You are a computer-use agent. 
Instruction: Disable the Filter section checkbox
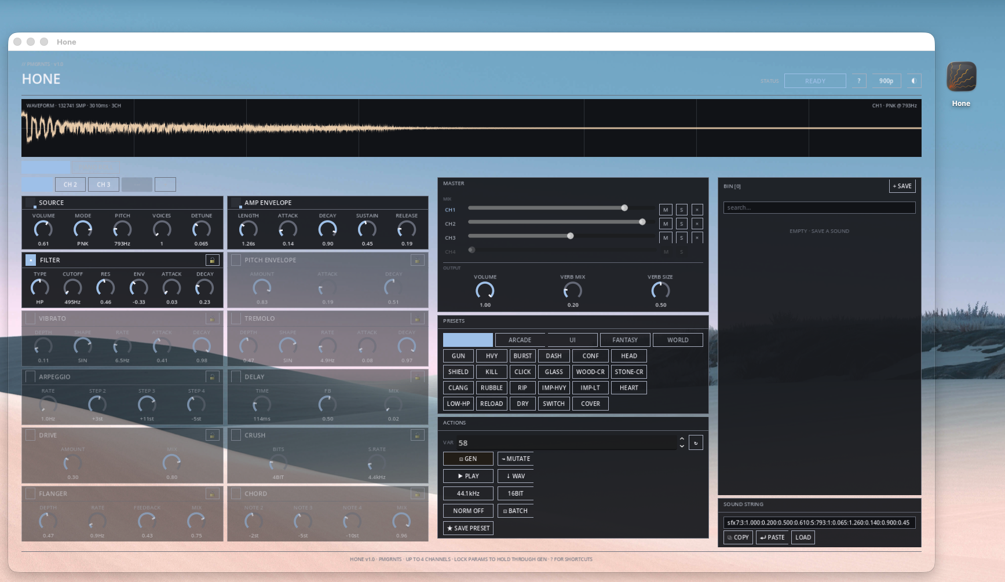pyautogui.click(x=31, y=260)
